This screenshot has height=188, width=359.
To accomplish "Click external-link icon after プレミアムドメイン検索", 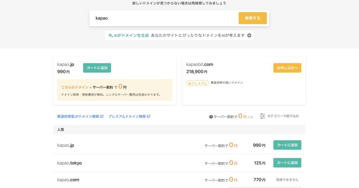I will point(149,116).
